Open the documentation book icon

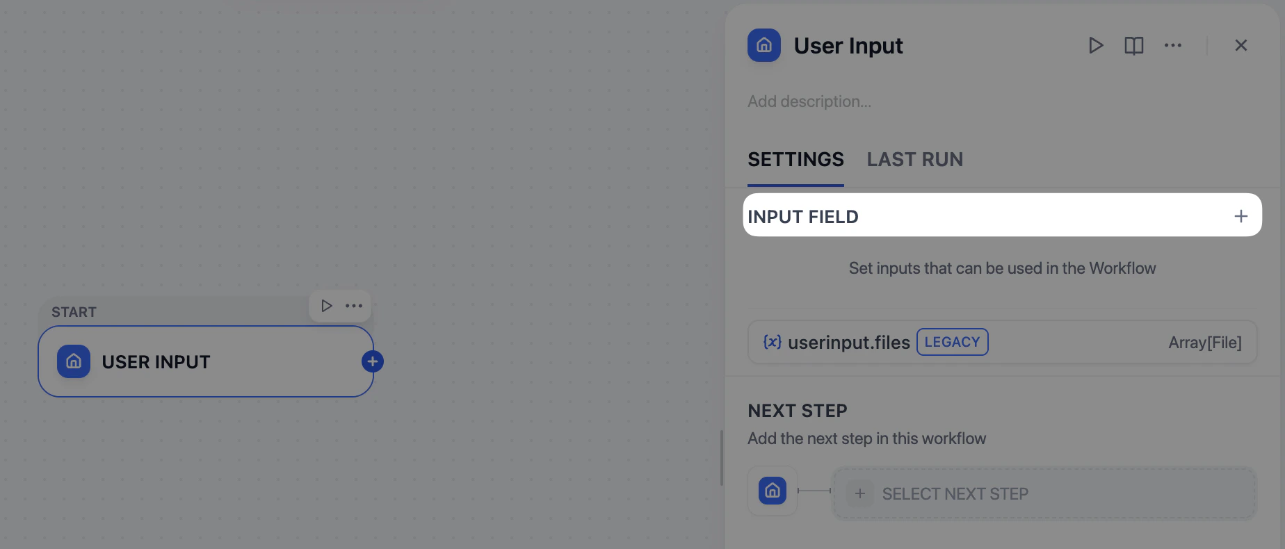(x=1133, y=45)
